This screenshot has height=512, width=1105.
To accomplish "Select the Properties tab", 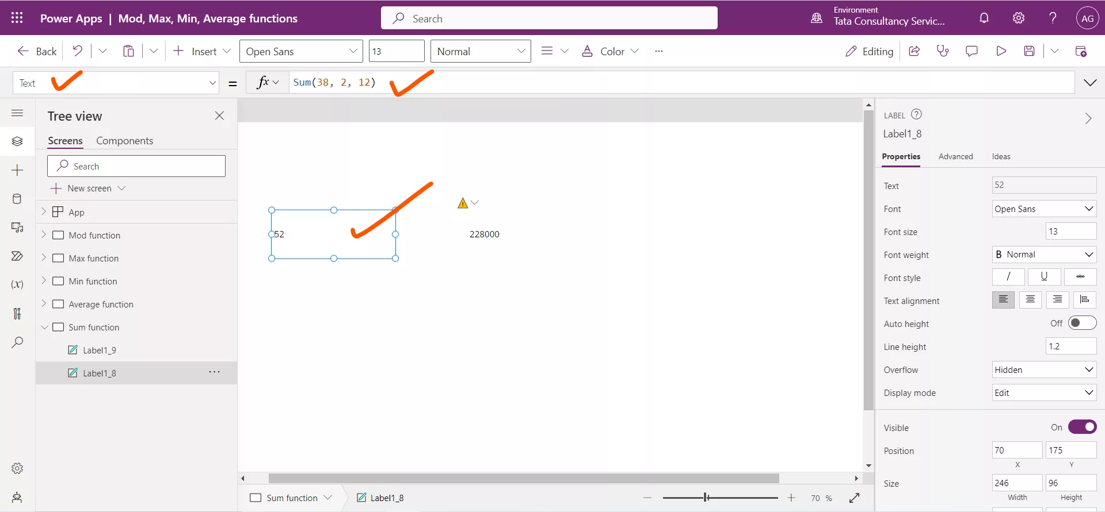I will (x=901, y=156).
